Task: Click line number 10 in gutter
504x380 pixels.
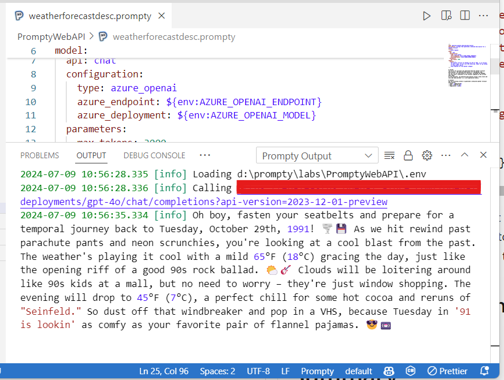Action: 31,102
